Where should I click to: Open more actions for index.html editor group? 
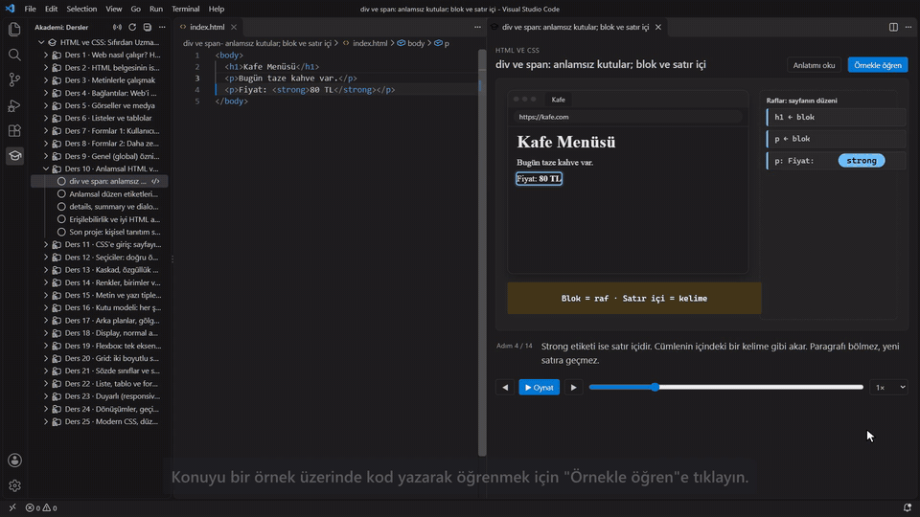pyautogui.click(x=477, y=27)
